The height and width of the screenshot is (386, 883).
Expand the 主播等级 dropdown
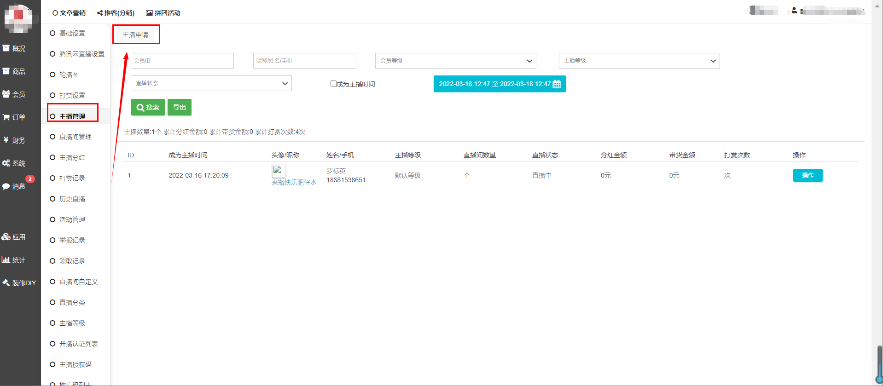click(x=639, y=61)
